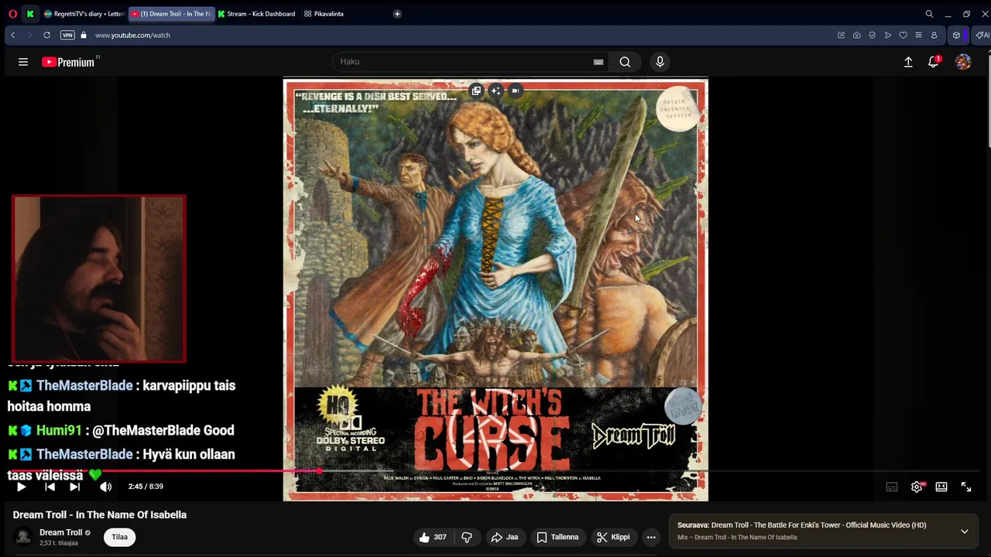Click the sparkle enhance icon on the video
This screenshot has width=991, height=557.
[495, 91]
